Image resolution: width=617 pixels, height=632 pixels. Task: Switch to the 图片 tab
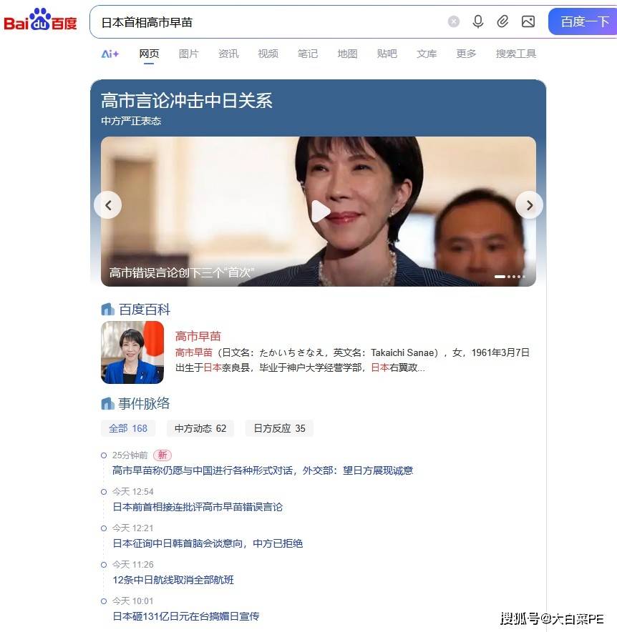coord(188,54)
